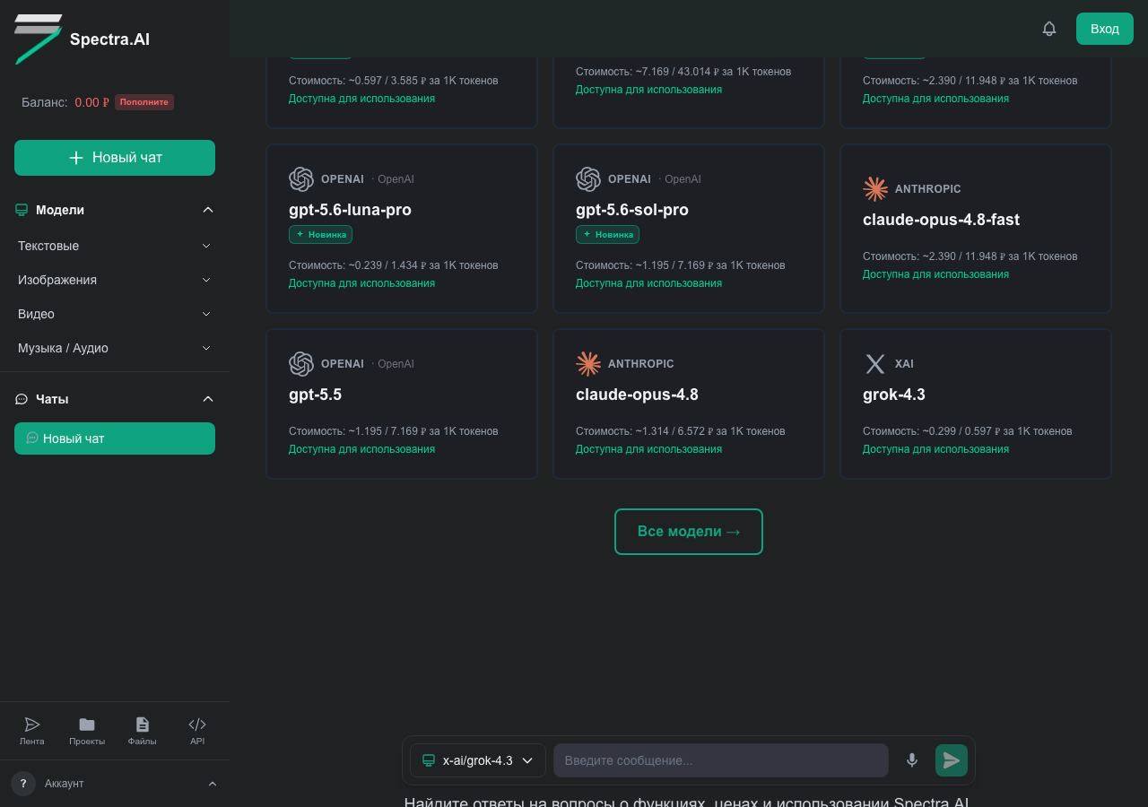Click the Новинка badge on gpt-5.6-sol-pro
Viewport: 1148px width, 807px height.
click(607, 235)
